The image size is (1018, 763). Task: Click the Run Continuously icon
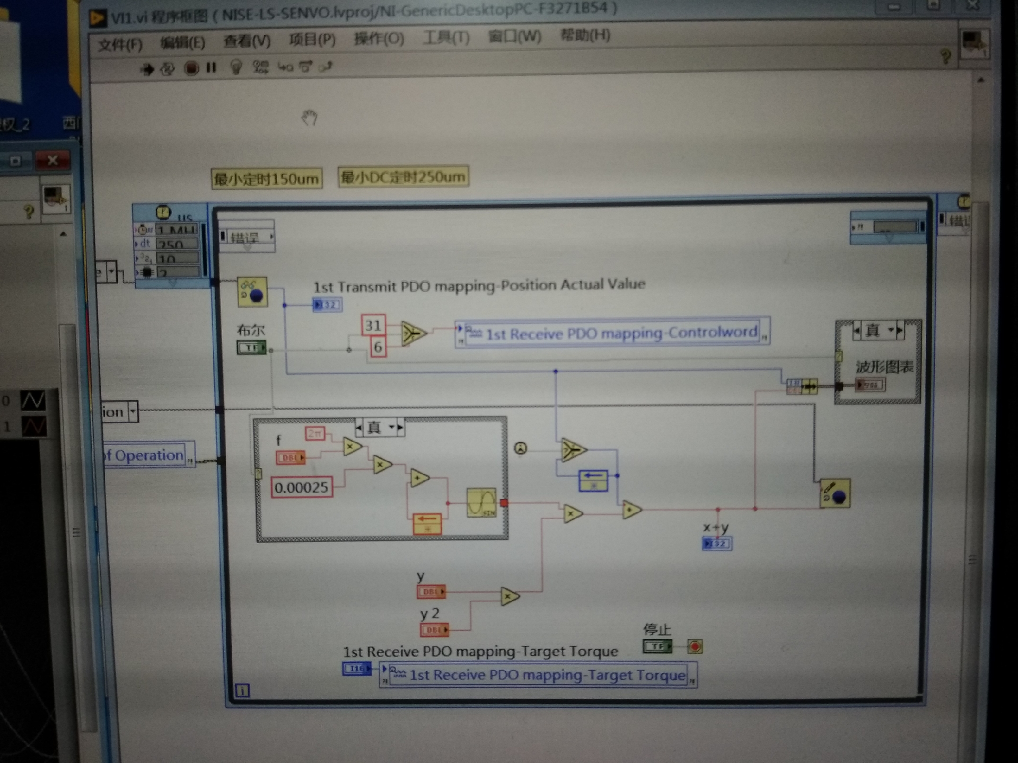(168, 69)
